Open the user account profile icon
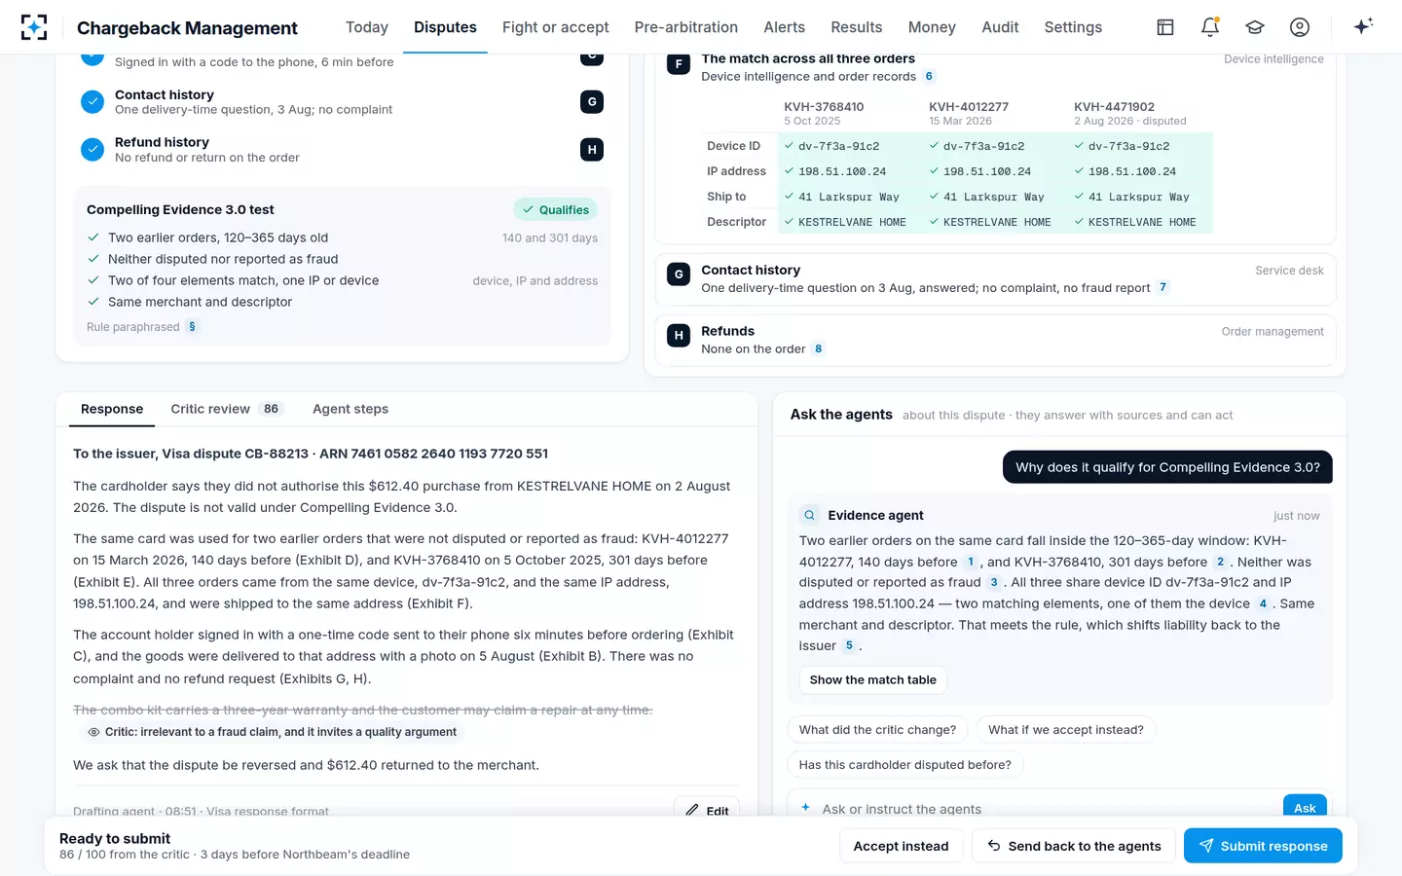 pos(1300,27)
